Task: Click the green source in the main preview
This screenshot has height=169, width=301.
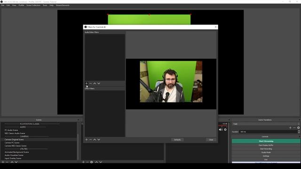Action: [149, 19]
